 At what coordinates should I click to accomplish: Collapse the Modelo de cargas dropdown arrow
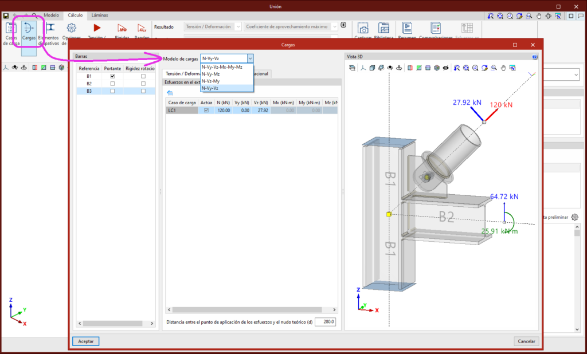(249, 58)
